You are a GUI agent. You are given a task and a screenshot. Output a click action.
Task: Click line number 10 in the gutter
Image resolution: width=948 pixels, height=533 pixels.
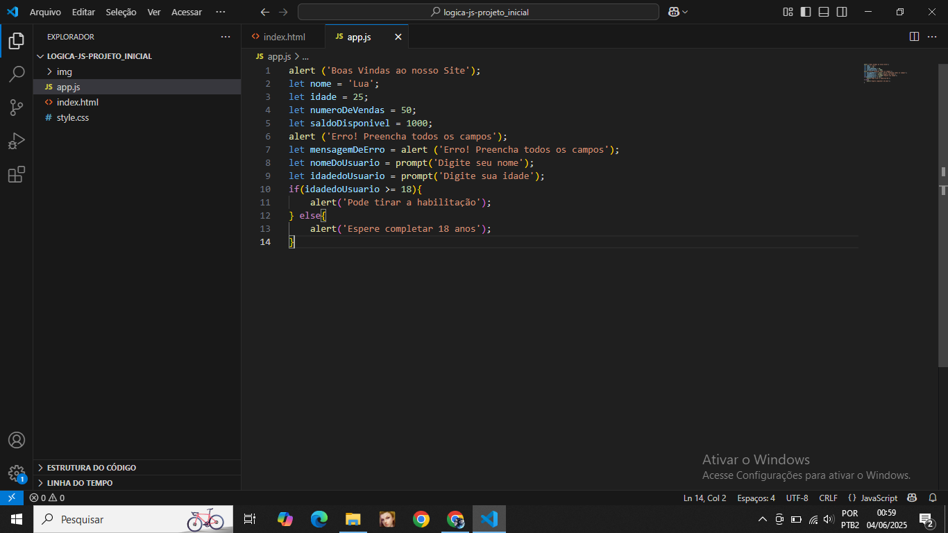pos(265,189)
